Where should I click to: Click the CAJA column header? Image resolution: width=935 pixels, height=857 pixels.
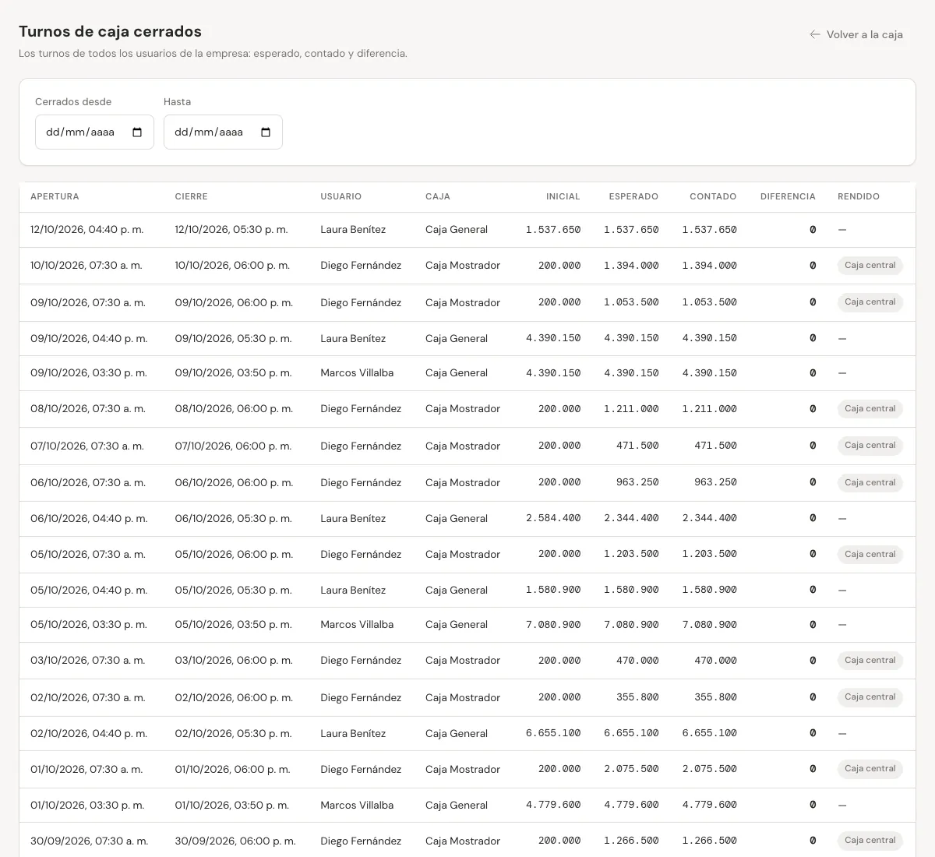pos(438,196)
